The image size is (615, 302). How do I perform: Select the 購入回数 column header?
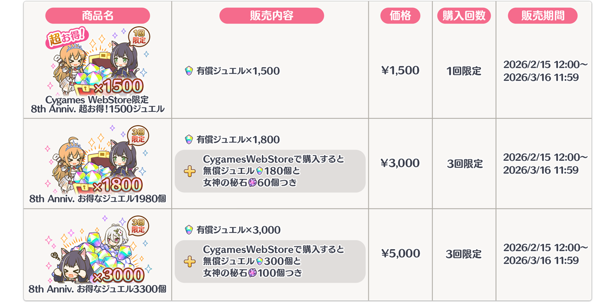coord(464,16)
